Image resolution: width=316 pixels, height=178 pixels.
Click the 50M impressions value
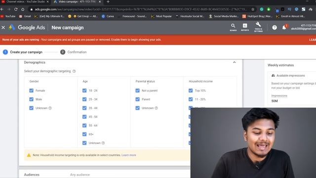point(275,101)
